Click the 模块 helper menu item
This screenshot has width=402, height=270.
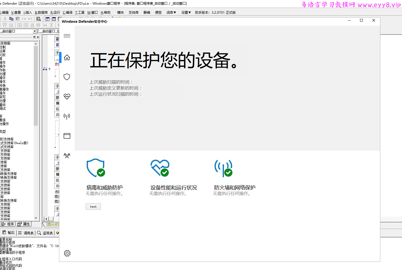coord(120,12)
